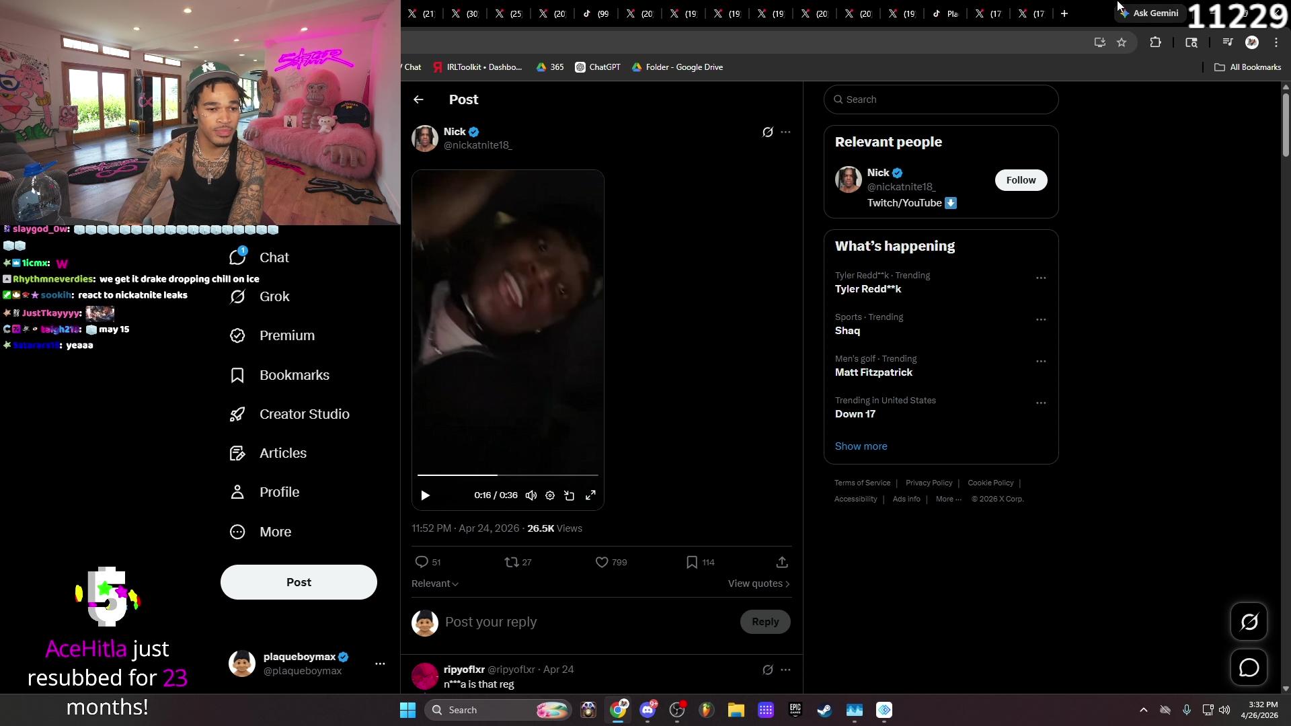
Task: Open plaqueboymax account switcher menu
Action: coord(380,663)
